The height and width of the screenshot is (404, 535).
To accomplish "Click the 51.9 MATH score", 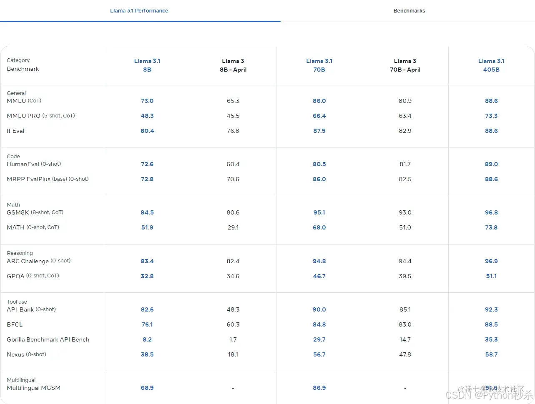I will [147, 227].
